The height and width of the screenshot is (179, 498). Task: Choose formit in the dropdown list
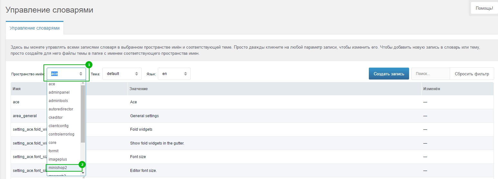(53, 151)
